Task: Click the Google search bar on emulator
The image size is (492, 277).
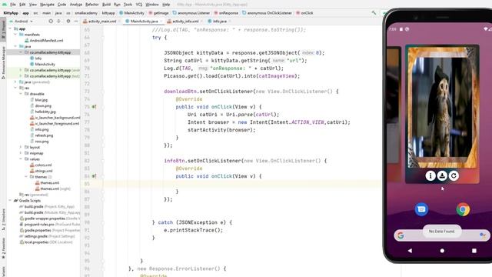Action: pyautogui.click(x=441, y=235)
